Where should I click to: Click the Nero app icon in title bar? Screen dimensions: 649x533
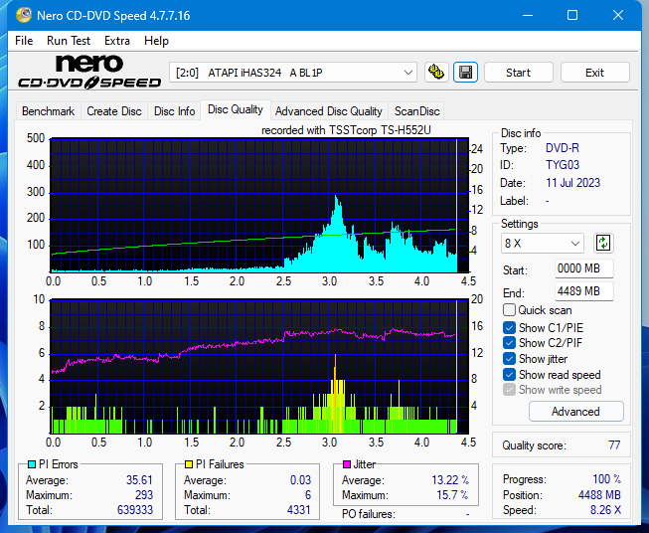[24, 15]
